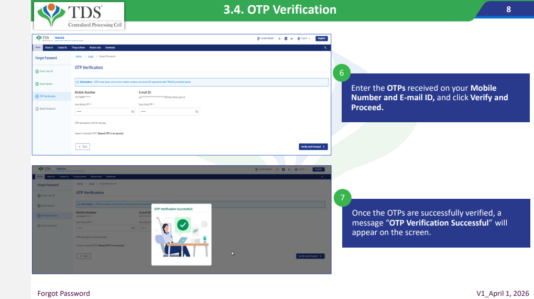Click the TDS Centralized Processing Cell logo
534x299 pixels.
pyautogui.click(x=79, y=16)
